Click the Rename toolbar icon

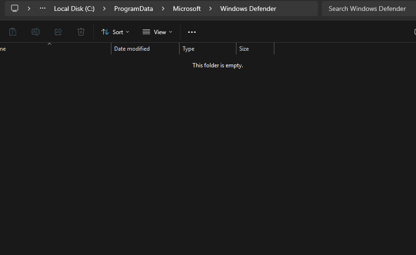click(36, 32)
